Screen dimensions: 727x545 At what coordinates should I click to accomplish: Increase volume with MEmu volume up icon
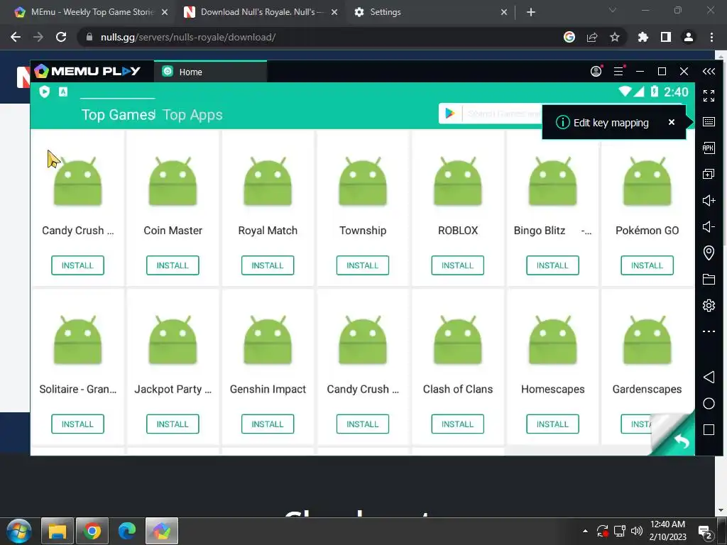coord(709,200)
